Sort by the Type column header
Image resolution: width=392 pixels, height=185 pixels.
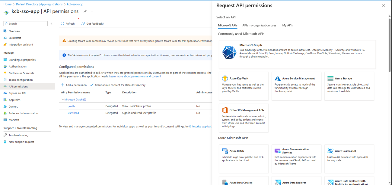108,92
